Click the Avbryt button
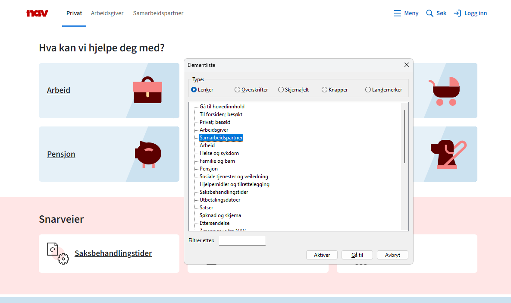Viewport: 511px width, 303px height. (392, 255)
